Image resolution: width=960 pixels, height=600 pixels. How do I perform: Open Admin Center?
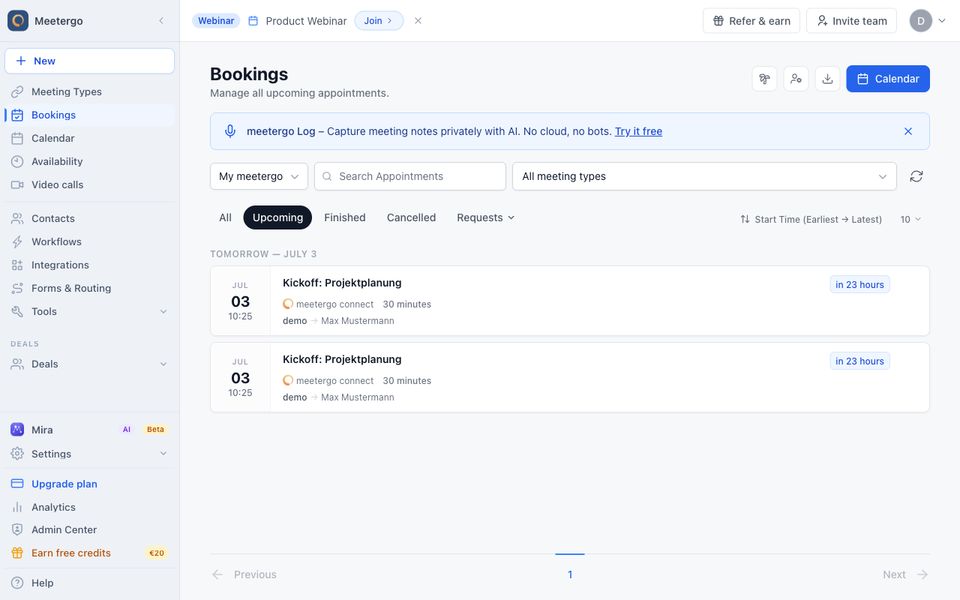90,529
